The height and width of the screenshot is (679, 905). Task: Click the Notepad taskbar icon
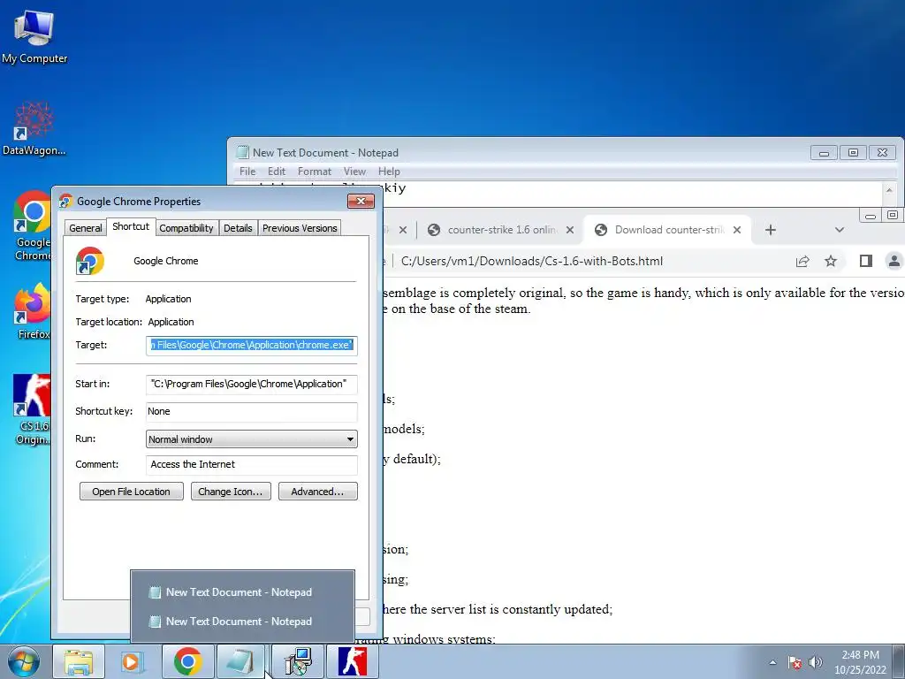(240, 661)
